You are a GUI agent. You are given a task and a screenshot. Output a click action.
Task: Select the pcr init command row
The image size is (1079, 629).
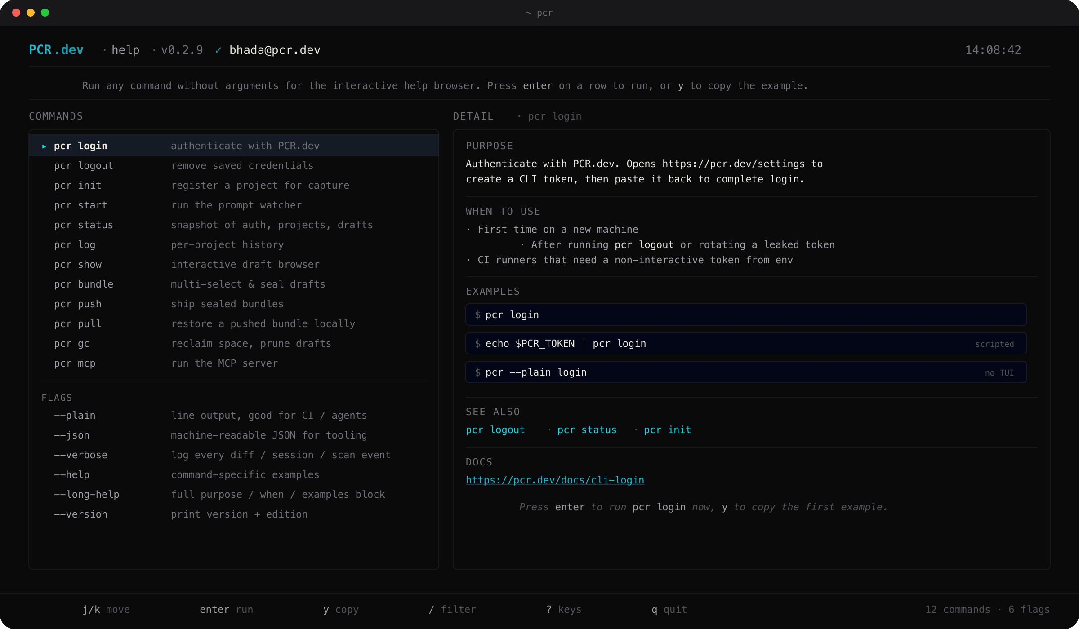(234, 185)
